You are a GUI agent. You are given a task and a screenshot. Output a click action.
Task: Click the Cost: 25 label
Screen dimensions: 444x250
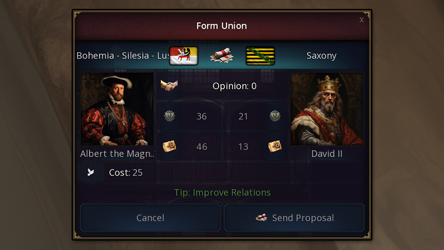point(125,172)
